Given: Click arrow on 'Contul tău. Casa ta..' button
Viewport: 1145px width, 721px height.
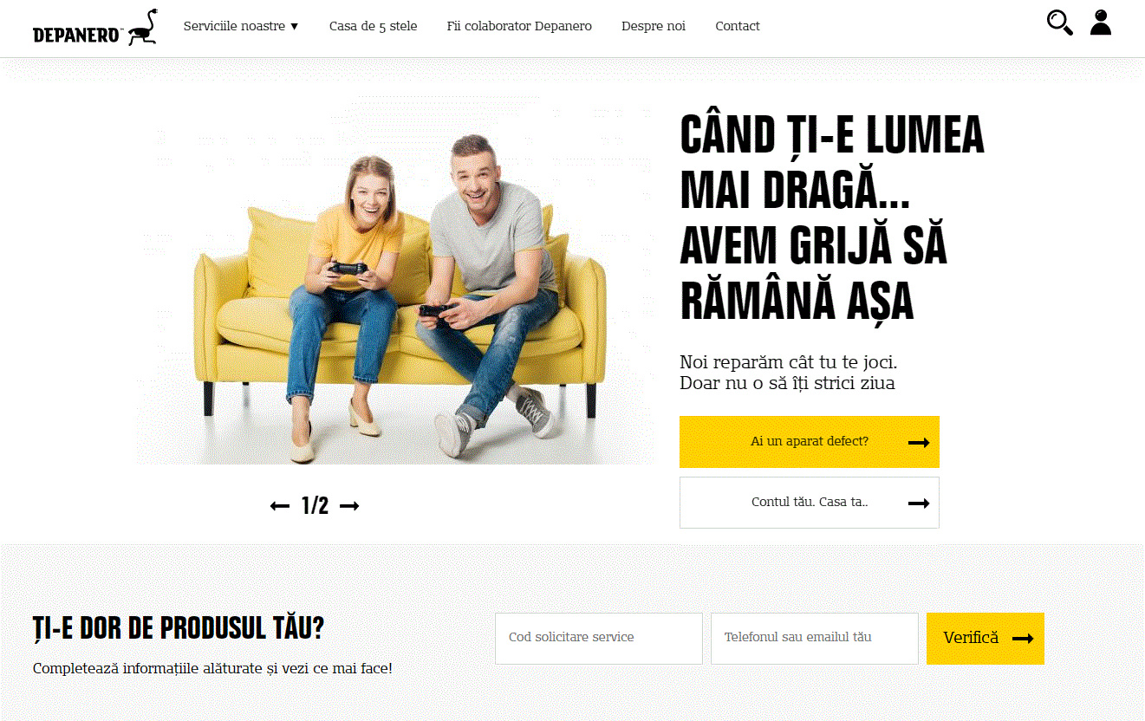Looking at the screenshot, I should click(919, 503).
